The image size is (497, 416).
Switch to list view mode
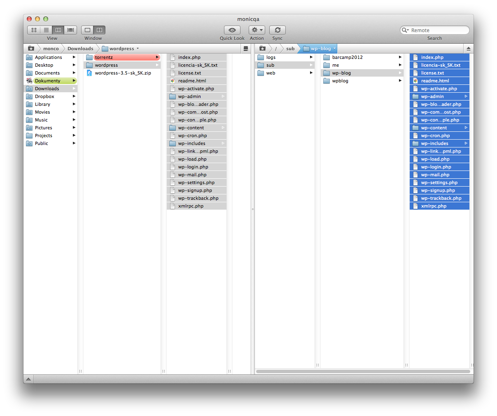coord(46,30)
